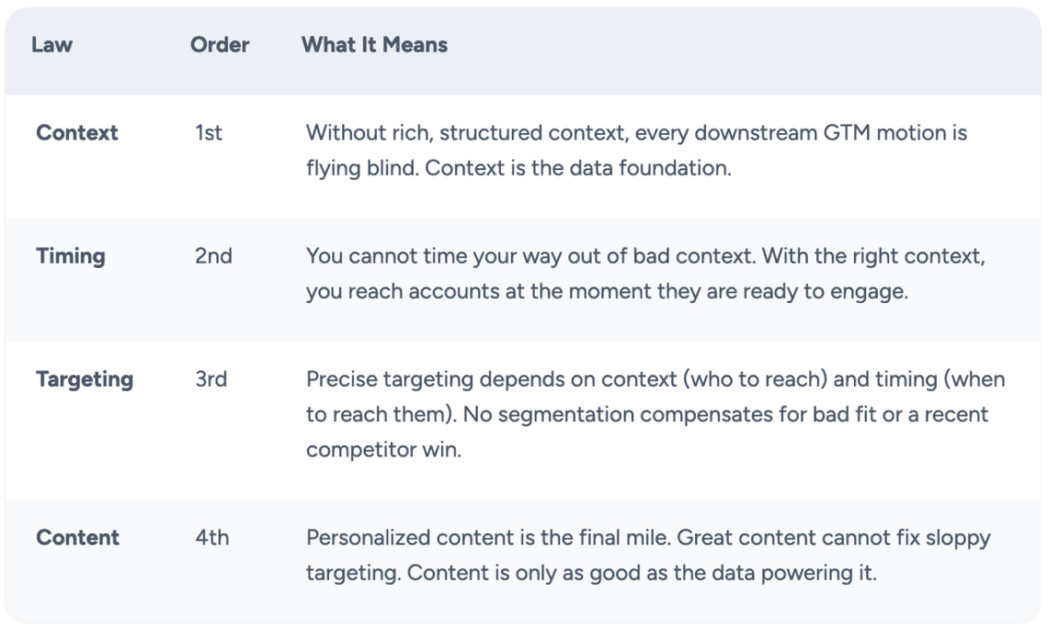1048x629 pixels.
Task: Click the "2nd" order cell
Action: (213, 256)
